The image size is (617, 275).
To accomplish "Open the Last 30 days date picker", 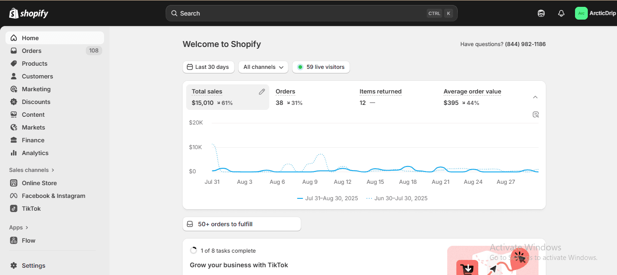I will tap(209, 67).
